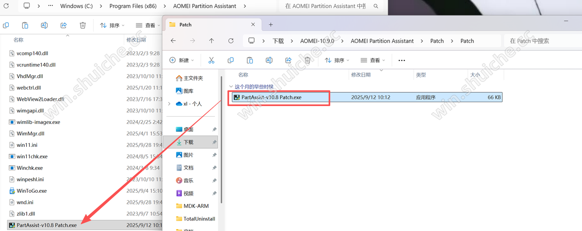Viewport: 582px width, 231px height.
Task: Click Cut icon in Patch window toolbar
Action: 211,61
